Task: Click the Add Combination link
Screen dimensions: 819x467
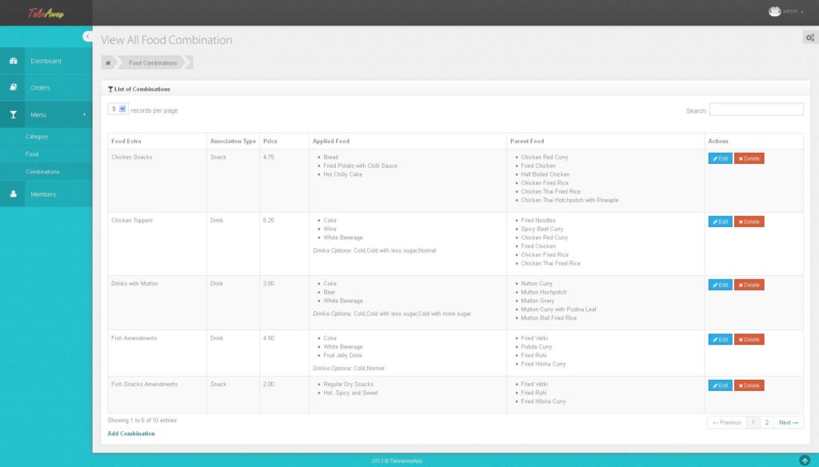Action: 130,433
